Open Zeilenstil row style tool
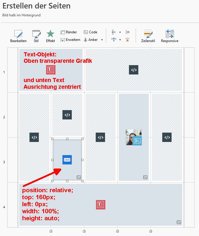Image resolution: width=199 pixels, height=236 pixels. [x=148, y=36]
